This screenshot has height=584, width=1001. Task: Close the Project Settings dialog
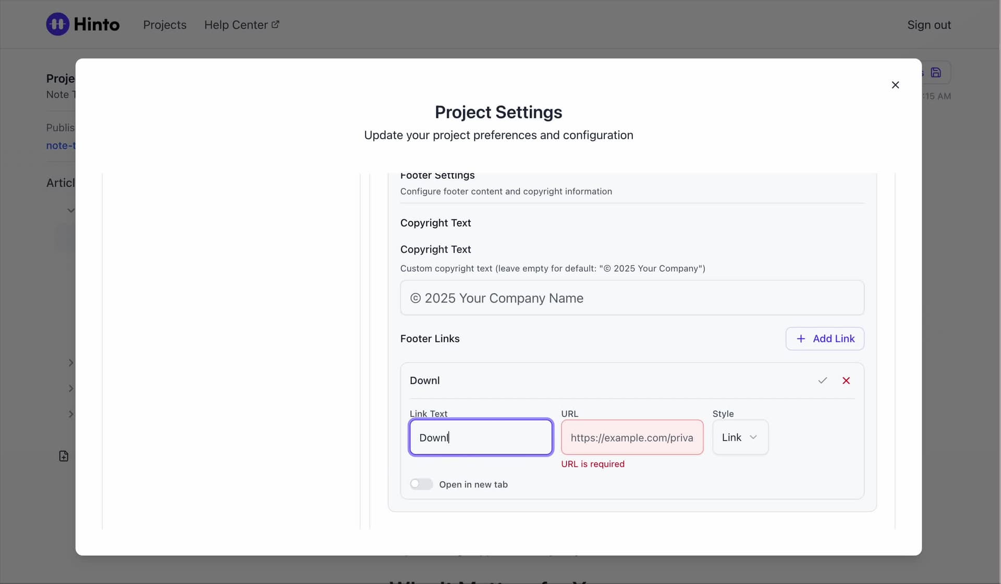895,85
